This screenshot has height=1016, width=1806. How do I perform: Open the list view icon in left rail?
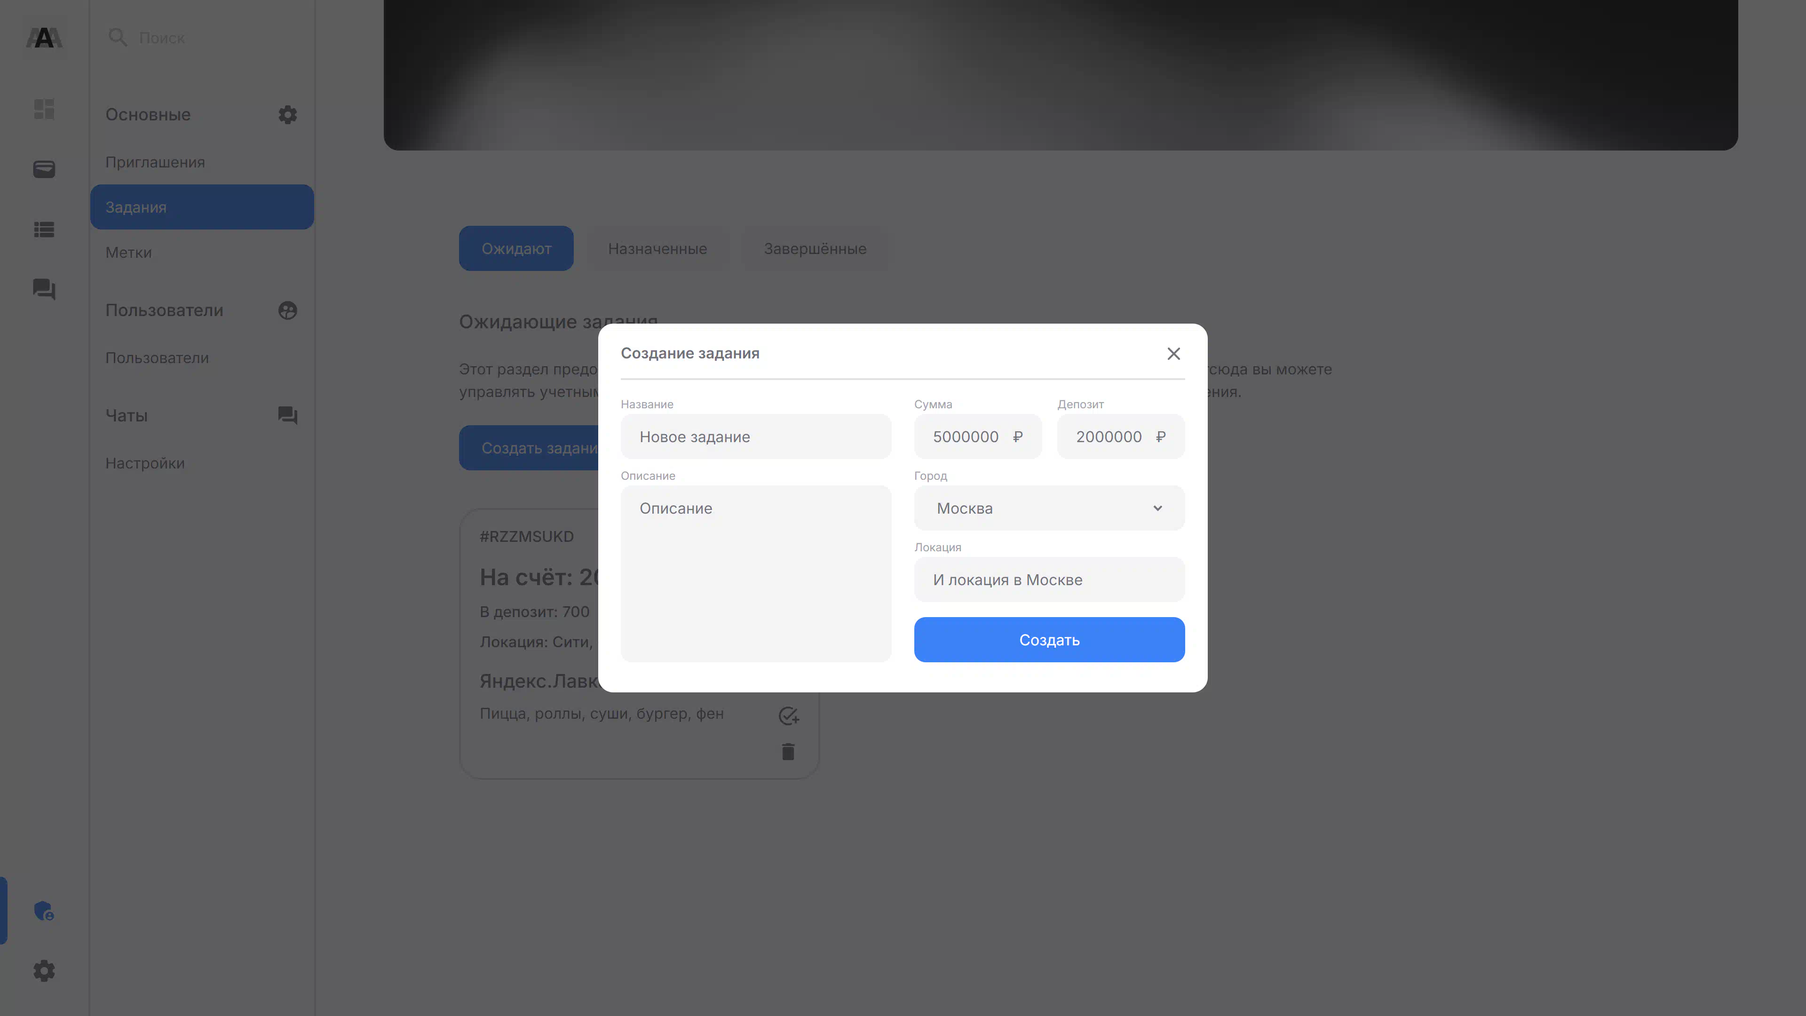click(44, 229)
